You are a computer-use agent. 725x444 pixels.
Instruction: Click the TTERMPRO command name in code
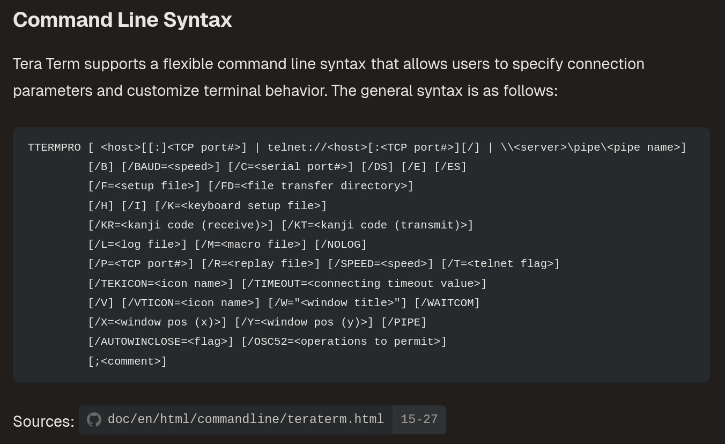[x=54, y=147]
